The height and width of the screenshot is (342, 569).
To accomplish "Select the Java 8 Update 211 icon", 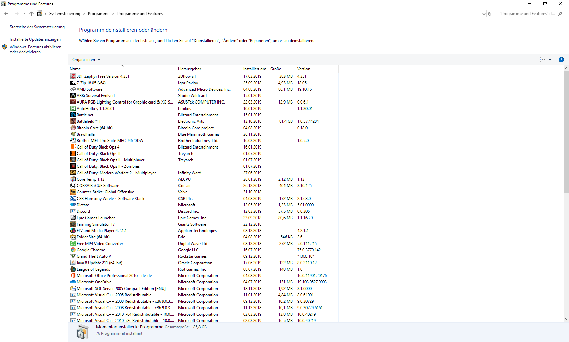I will click(73, 263).
